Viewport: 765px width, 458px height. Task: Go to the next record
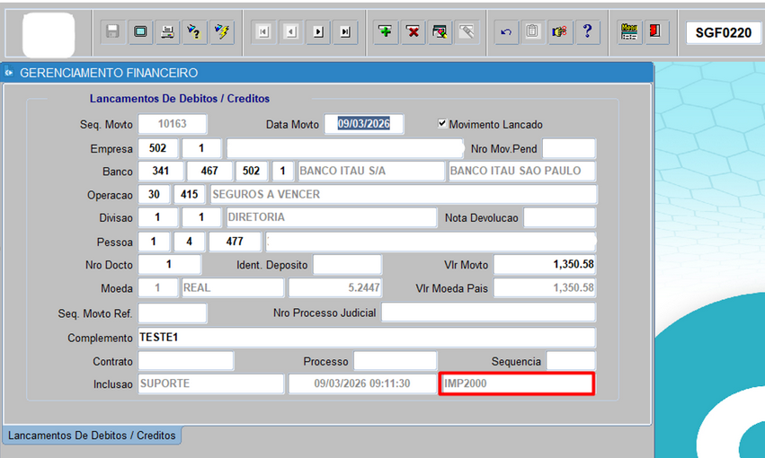click(x=318, y=31)
